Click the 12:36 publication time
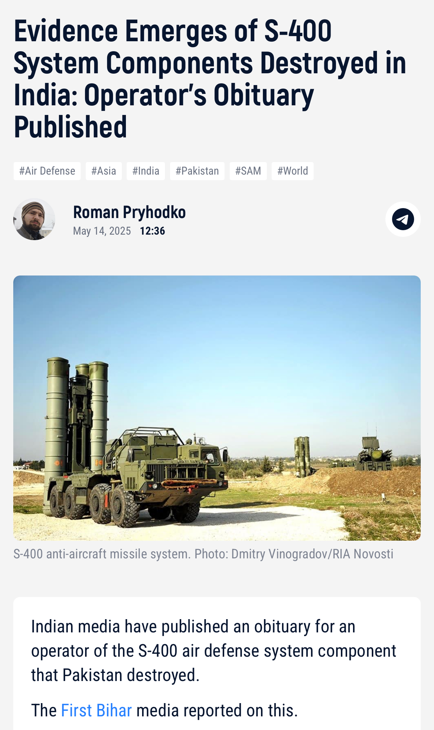The height and width of the screenshot is (730, 434). [x=152, y=231]
